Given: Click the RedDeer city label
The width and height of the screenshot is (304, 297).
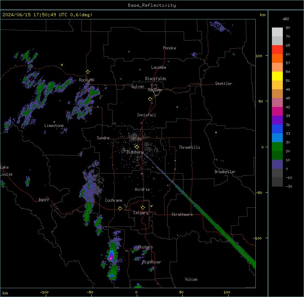Looking at the screenshot, I should pyautogui.click(x=155, y=90).
